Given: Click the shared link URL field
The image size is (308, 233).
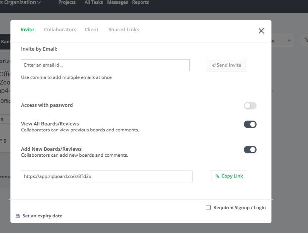Looking at the screenshot, I should pos(107,176).
